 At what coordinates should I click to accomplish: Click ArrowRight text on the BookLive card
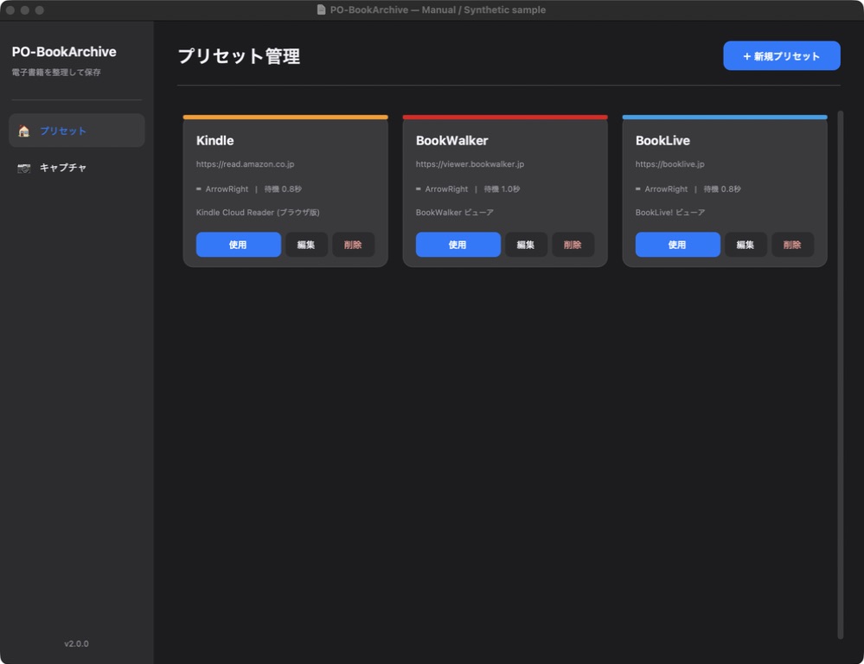point(666,189)
